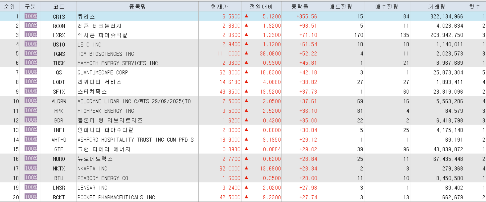Sort by 종목명 column header

click(137, 7)
